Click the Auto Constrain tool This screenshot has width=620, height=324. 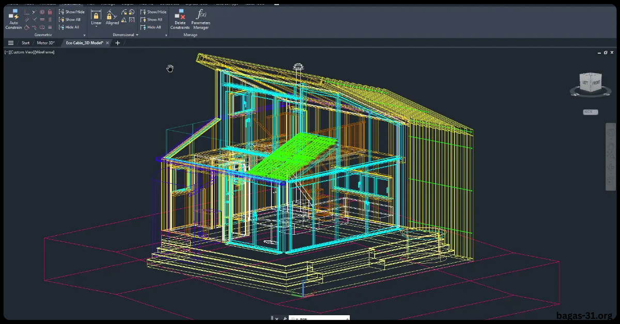pos(13,19)
